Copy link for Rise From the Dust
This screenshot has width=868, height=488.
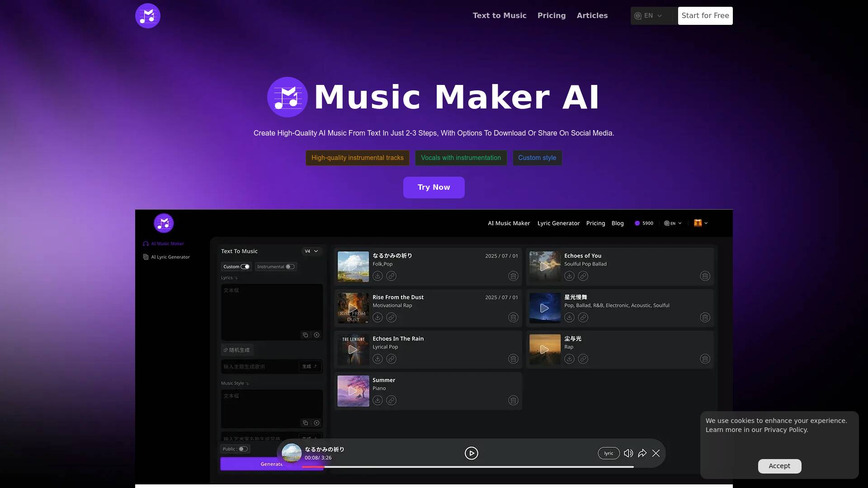click(x=392, y=317)
